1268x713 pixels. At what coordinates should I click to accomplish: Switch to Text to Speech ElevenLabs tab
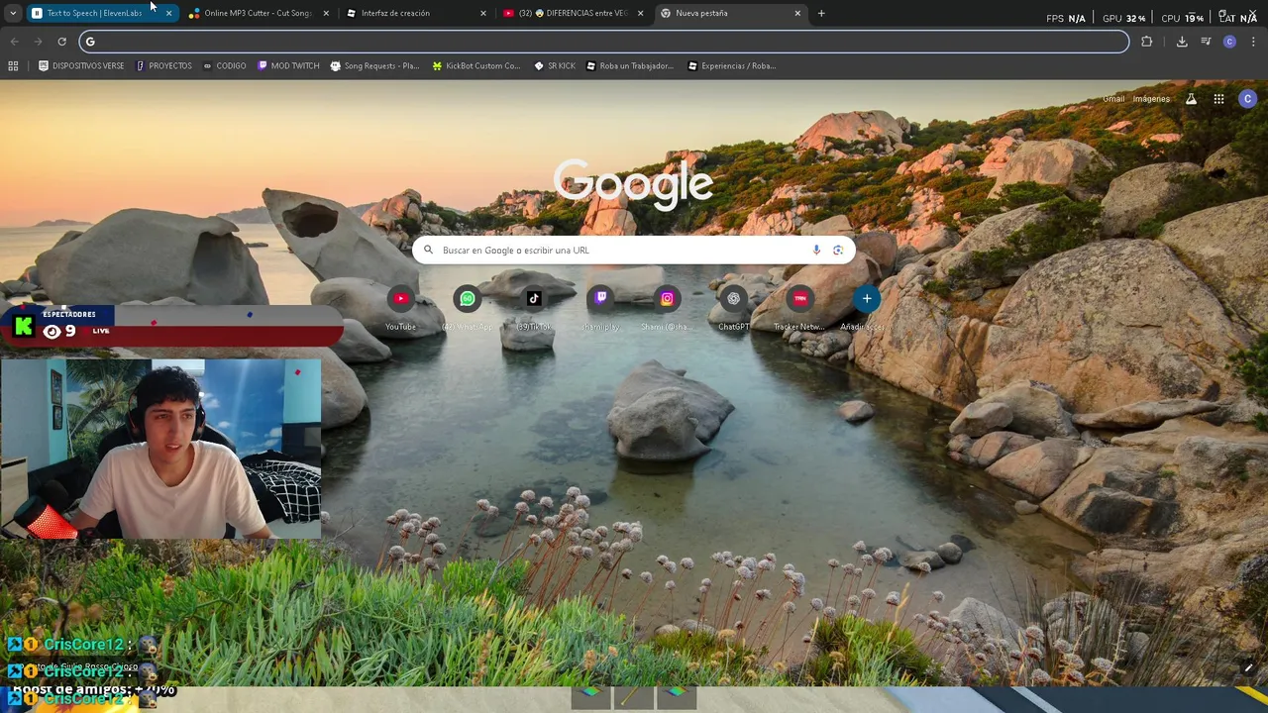coord(94,13)
